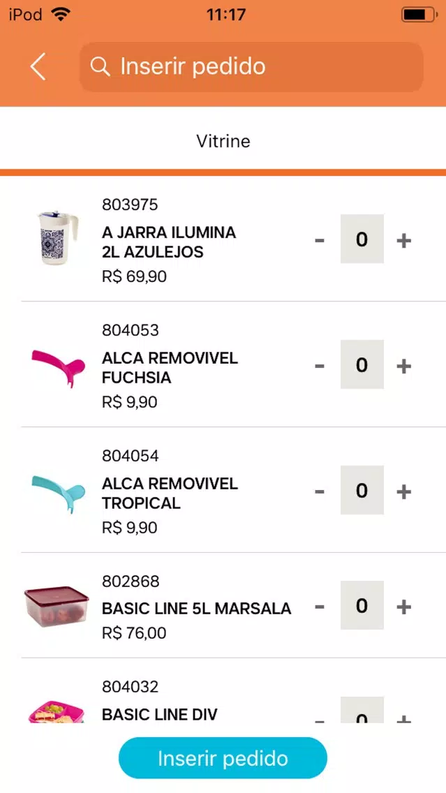Viewport: 446px width, 793px height.
Task: Open the blue tile jug thumbnail
Action: [x=57, y=238]
